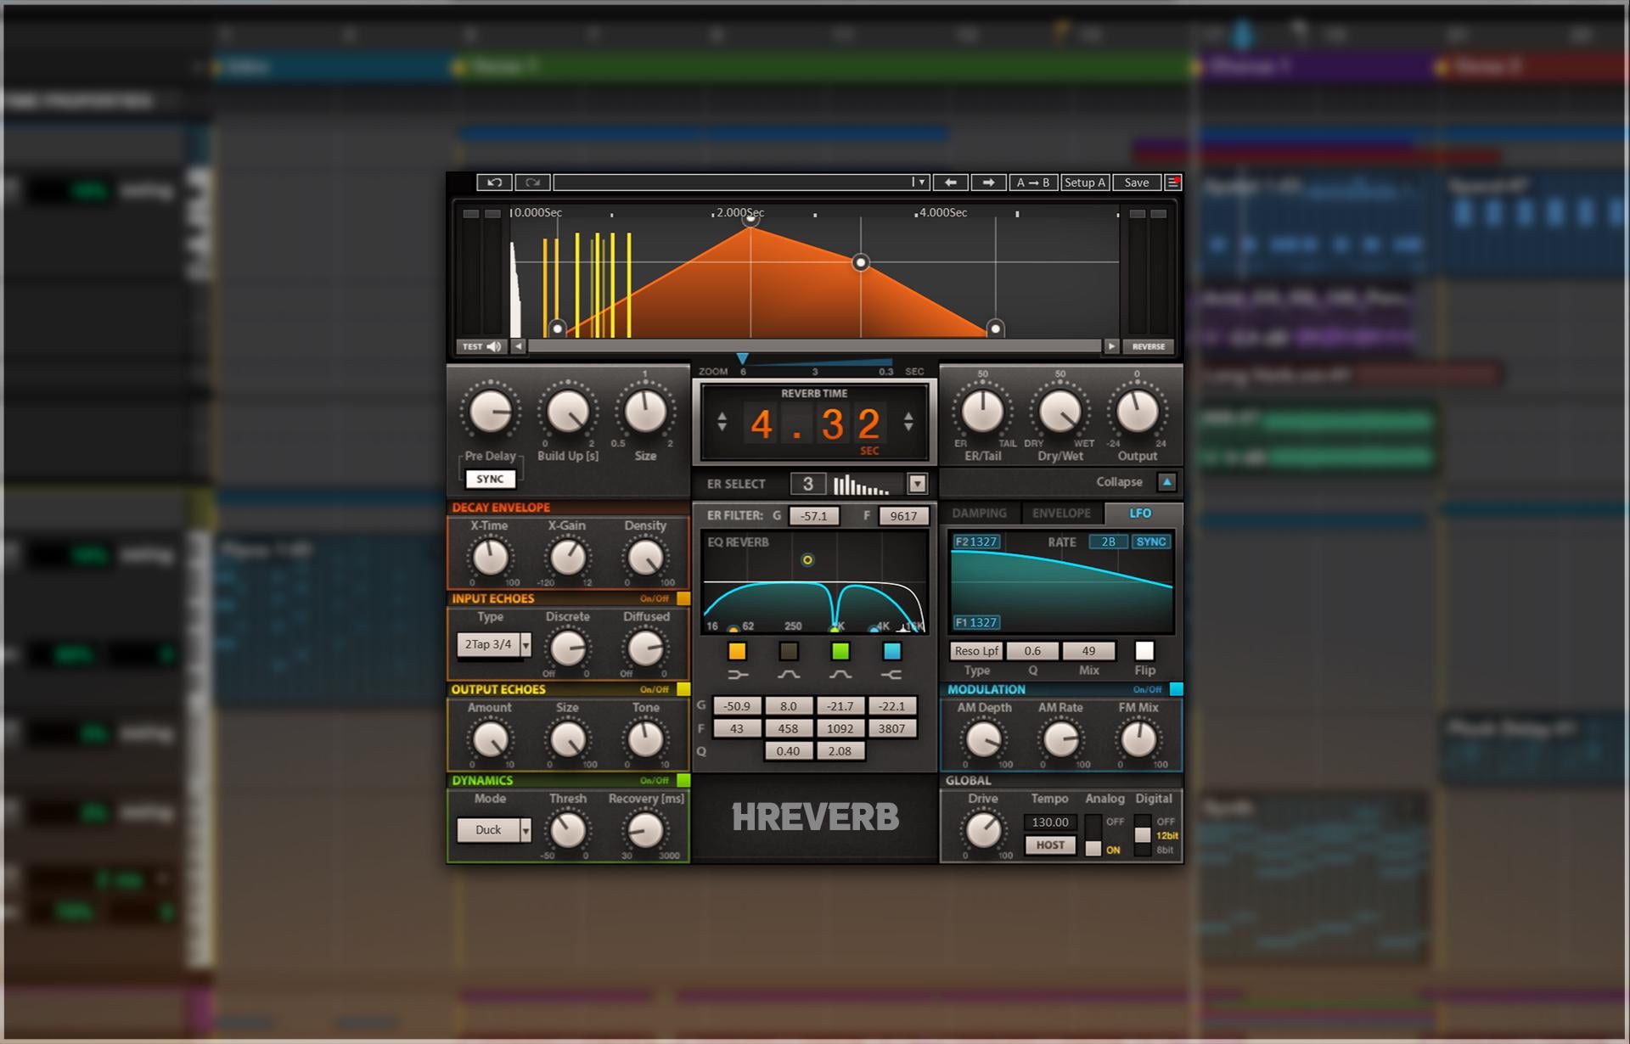
Task: Toggle the blue EQ band four swatch
Action: [x=891, y=651]
